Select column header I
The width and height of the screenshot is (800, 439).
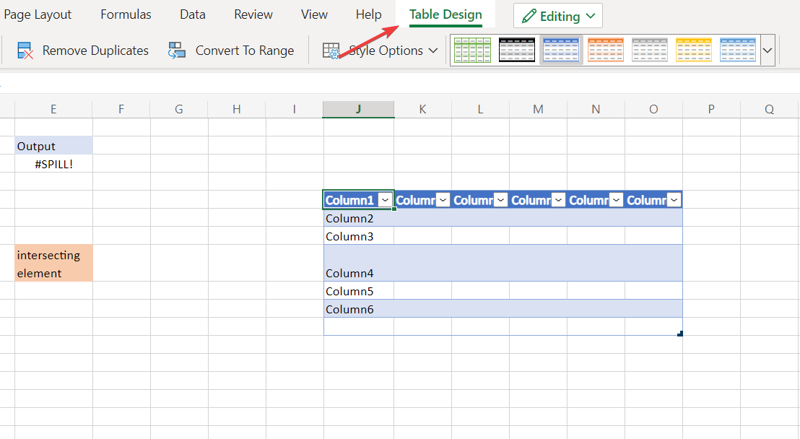[x=295, y=109]
